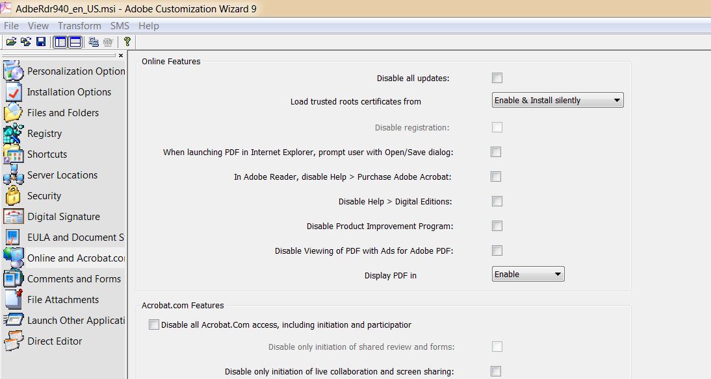This screenshot has width=711, height=379.
Task: Check the Disable all updates checkbox
Action: (497, 78)
